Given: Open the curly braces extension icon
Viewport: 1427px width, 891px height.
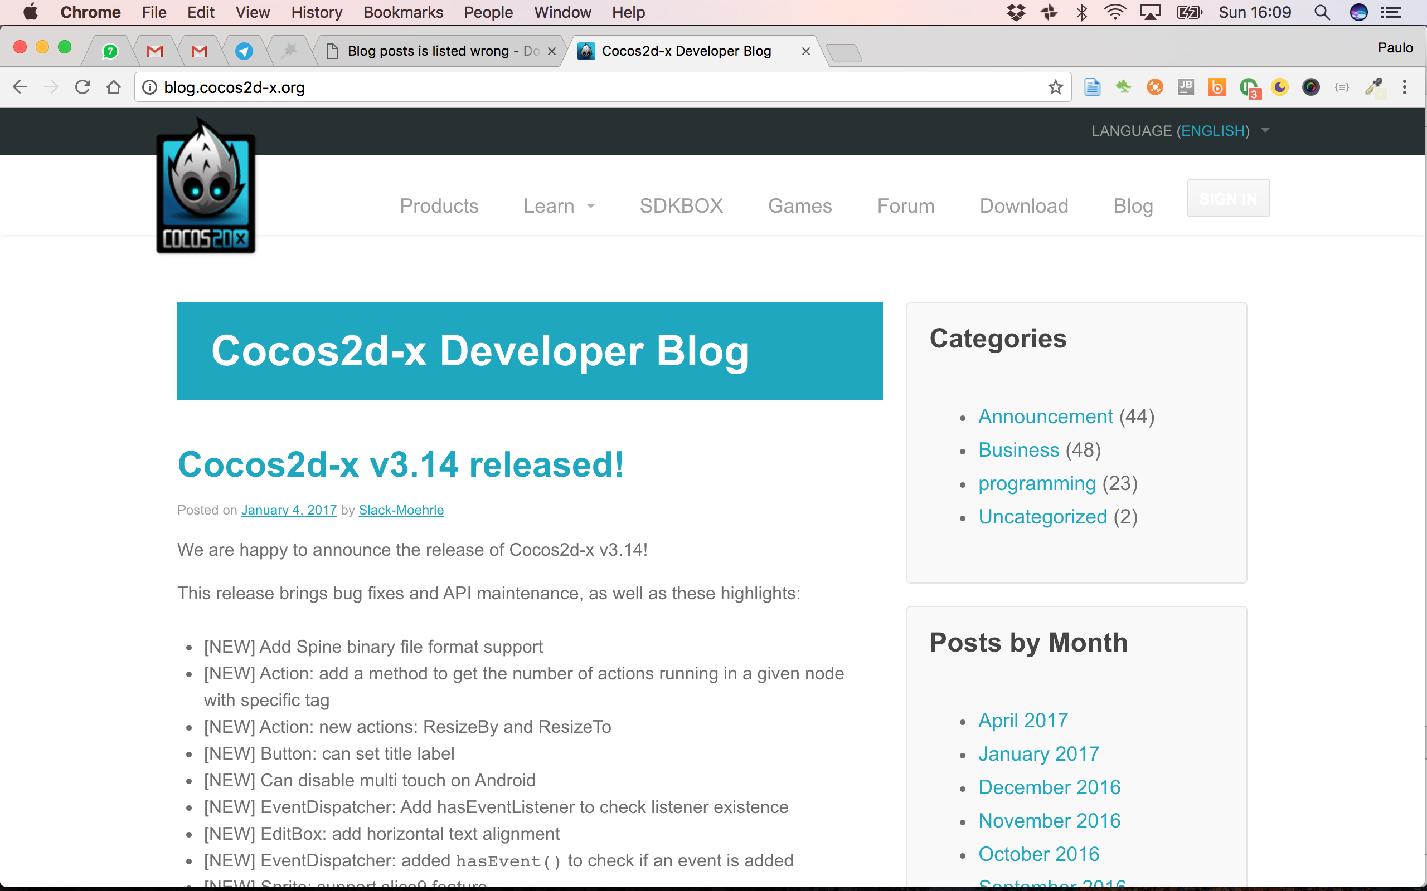Looking at the screenshot, I should point(1342,87).
